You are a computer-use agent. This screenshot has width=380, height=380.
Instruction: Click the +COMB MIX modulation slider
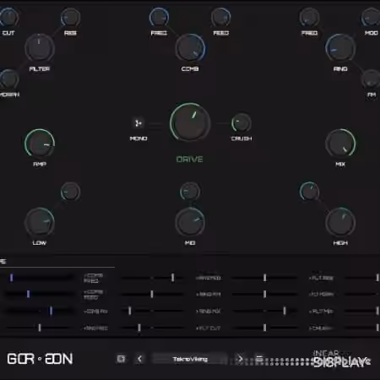tap(152, 311)
